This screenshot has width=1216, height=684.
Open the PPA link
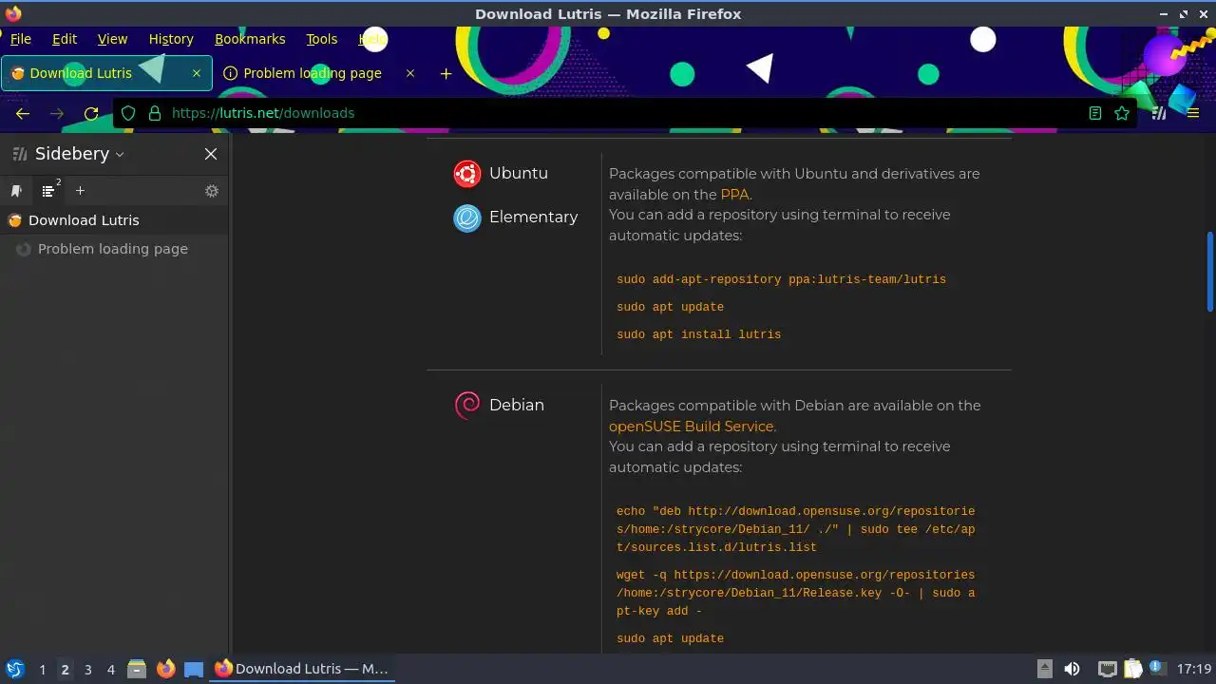734,195
